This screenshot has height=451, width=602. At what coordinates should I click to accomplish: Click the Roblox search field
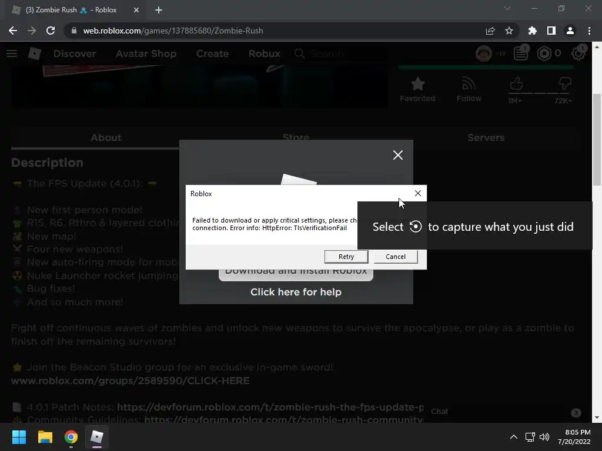click(x=340, y=53)
